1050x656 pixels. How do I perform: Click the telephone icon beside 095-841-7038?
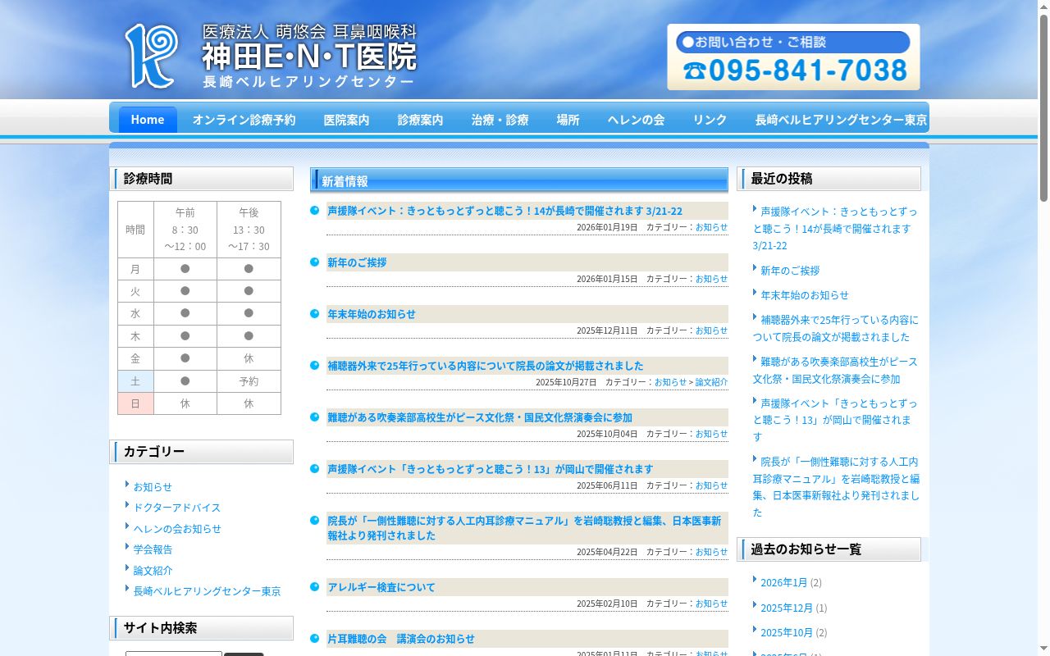(694, 71)
